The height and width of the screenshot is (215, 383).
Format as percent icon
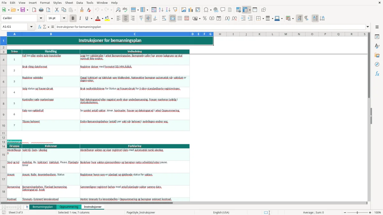(x=205, y=18)
